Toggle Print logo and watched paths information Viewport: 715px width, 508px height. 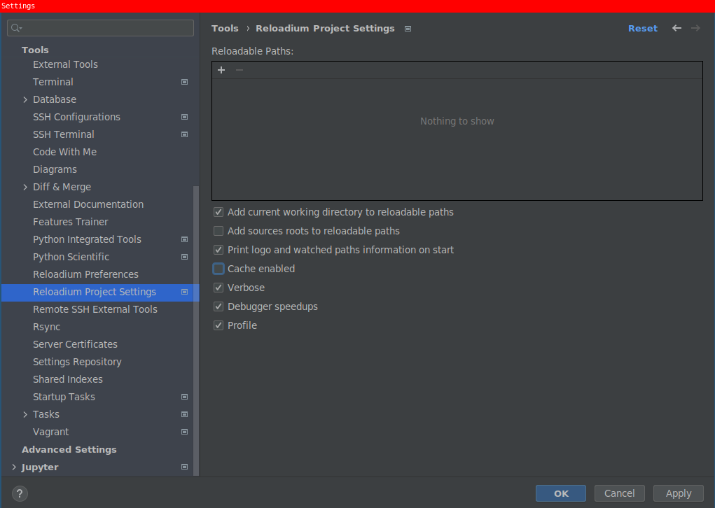point(218,250)
